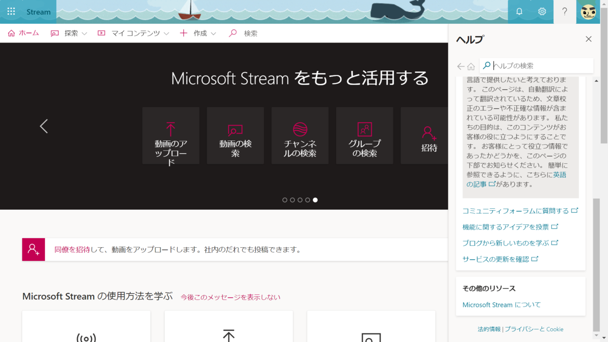Screen dimensions: 608x342
Task: Click the upload arrow card icon
Action: click(229, 335)
